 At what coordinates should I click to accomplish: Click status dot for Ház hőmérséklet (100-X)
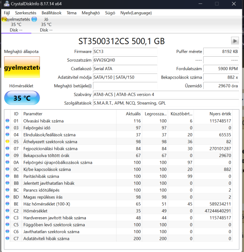(7, 204)
